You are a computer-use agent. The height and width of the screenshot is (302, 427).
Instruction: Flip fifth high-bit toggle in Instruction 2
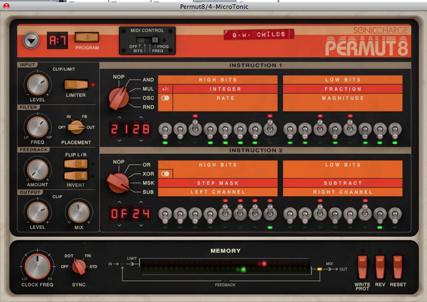pyautogui.click(x=225, y=213)
